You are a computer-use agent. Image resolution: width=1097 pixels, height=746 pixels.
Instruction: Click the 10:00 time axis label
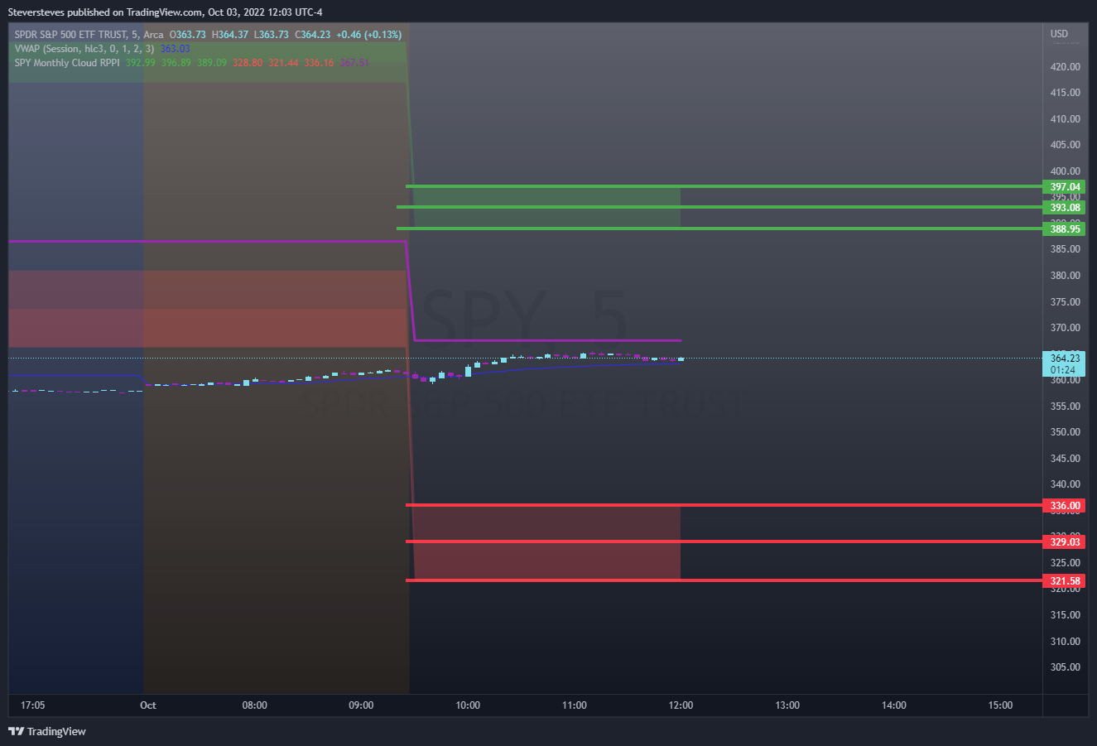(x=468, y=705)
